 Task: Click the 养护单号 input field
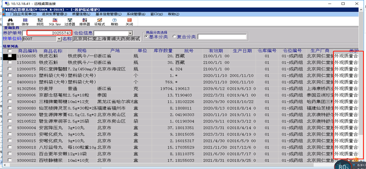[x=50, y=33]
